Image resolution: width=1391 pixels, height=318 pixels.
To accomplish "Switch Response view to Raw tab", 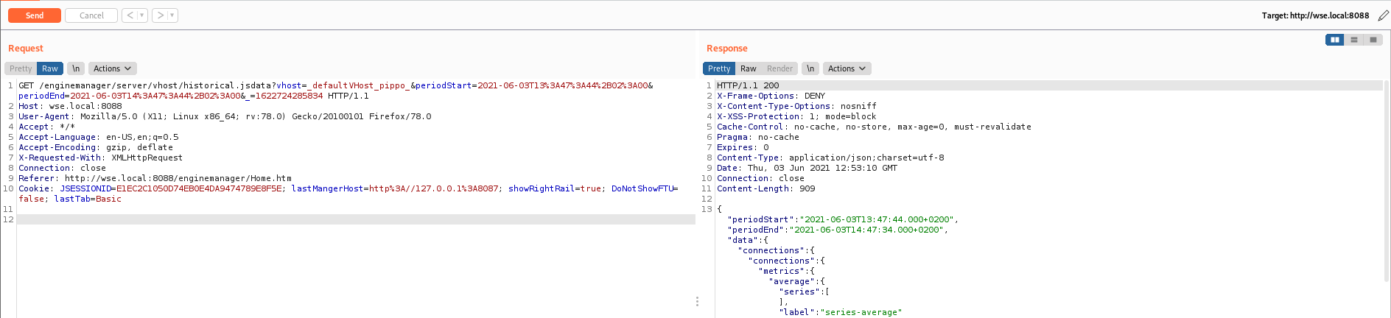I will click(x=749, y=68).
